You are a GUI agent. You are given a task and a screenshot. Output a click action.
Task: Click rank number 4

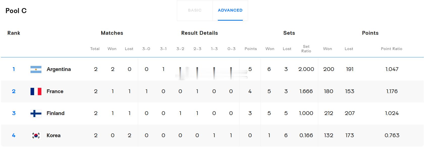(x=14, y=135)
